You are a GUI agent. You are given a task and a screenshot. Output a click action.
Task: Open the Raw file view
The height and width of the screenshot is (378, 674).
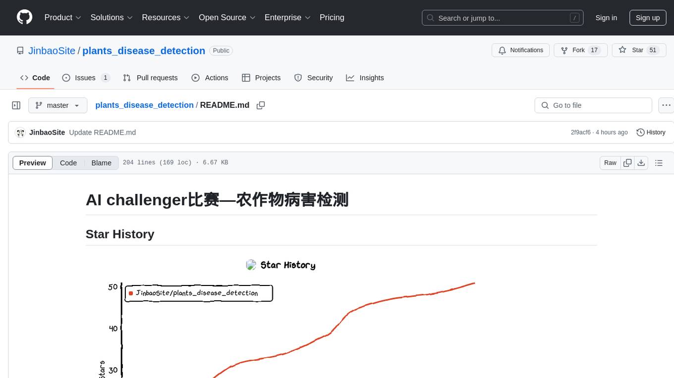click(x=610, y=163)
